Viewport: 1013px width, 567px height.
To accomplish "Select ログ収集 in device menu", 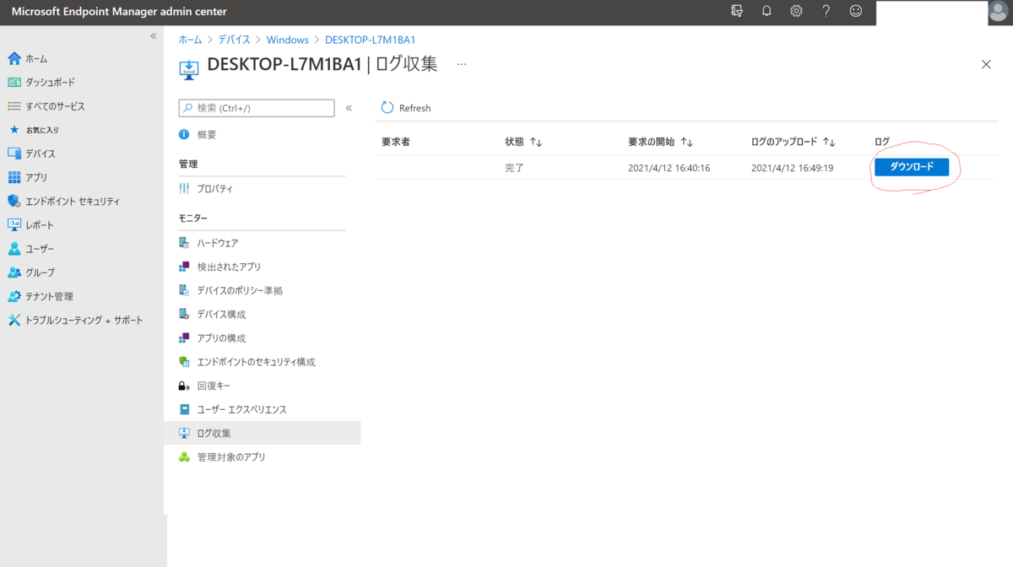I will click(x=262, y=433).
